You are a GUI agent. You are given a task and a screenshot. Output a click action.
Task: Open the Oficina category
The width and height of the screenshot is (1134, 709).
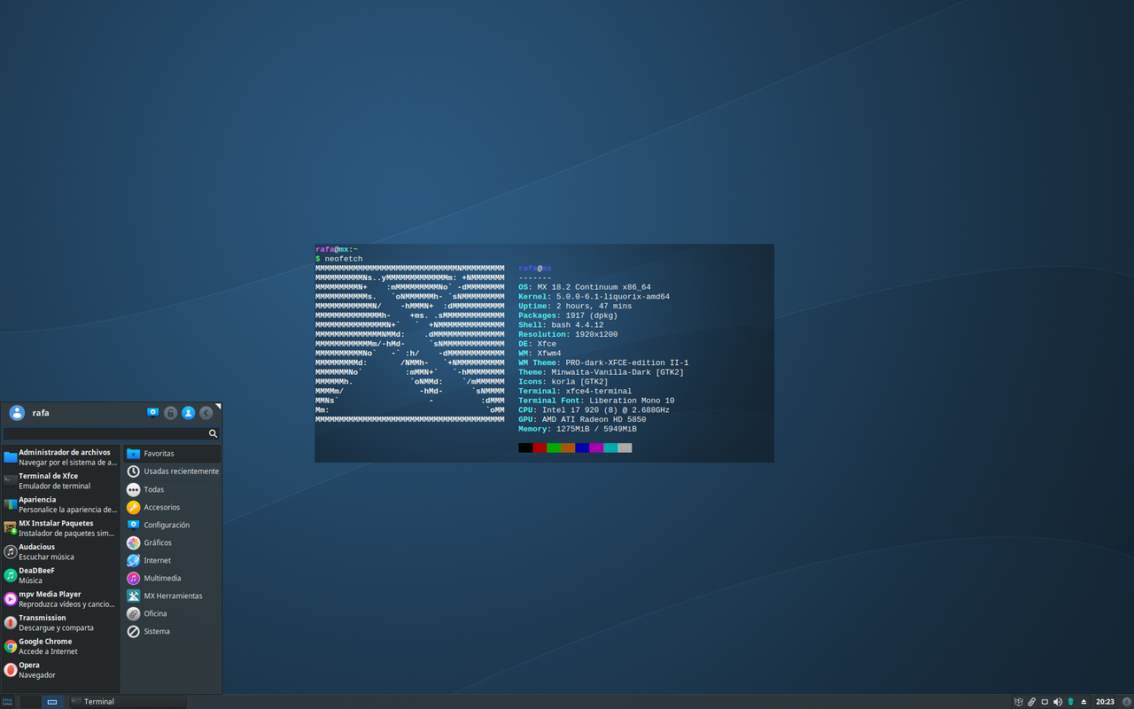point(172,613)
